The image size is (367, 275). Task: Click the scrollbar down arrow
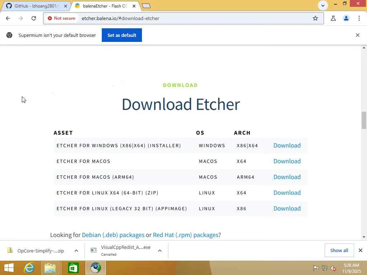[364, 237]
